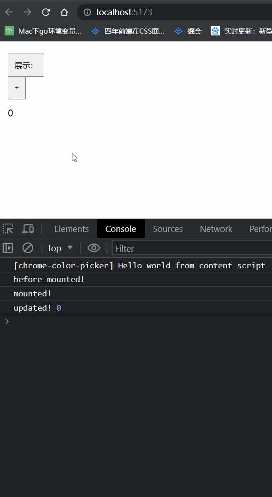Click the console prompt chevron
Viewport: 272px width, 497px height.
point(7,321)
